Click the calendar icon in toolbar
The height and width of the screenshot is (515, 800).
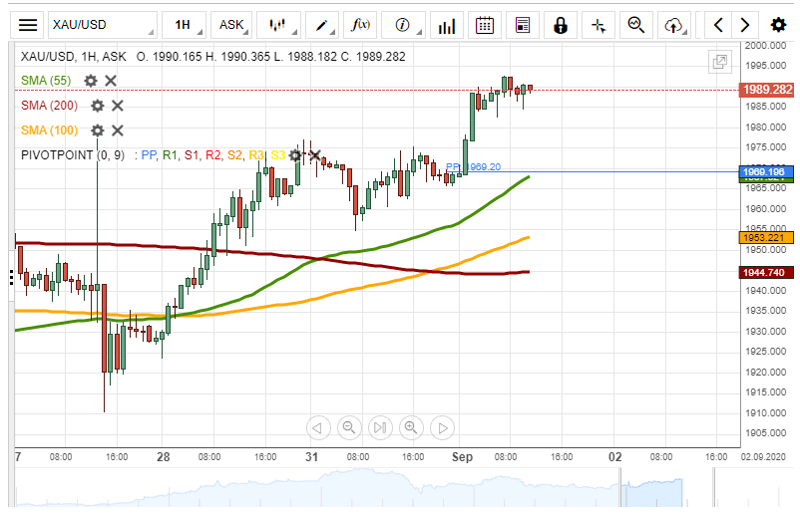484,25
